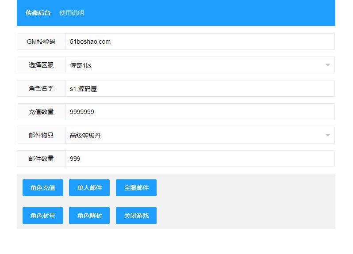Viewport: 353px width, 254px height.
Task: Send mail with 单人邮件 button
Action: coord(89,188)
